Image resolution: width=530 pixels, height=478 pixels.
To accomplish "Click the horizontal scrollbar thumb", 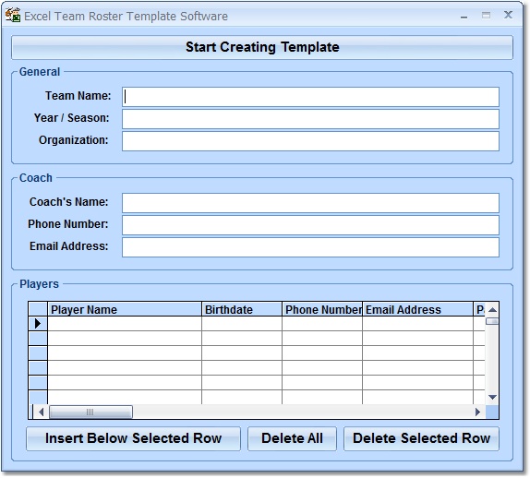I will point(90,412).
